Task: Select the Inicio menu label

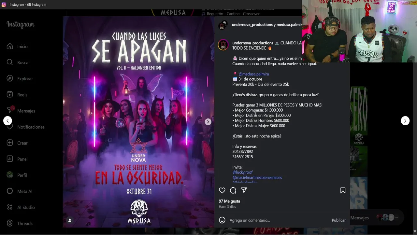Action: [22, 46]
